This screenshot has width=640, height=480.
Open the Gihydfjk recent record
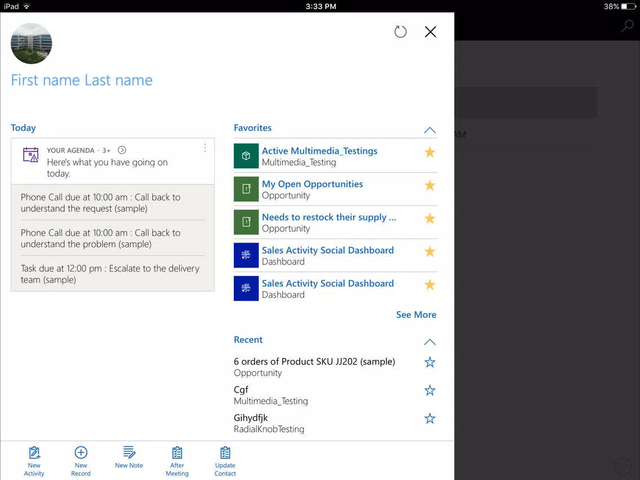coord(251,418)
